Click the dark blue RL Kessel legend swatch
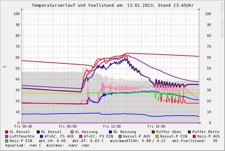The image size is (225, 151). (x=38, y=132)
